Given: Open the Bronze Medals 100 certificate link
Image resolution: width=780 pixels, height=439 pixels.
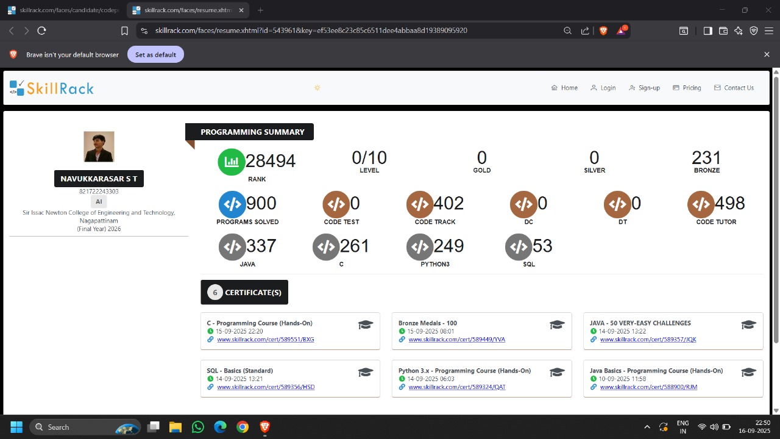Looking at the screenshot, I should coord(457,339).
